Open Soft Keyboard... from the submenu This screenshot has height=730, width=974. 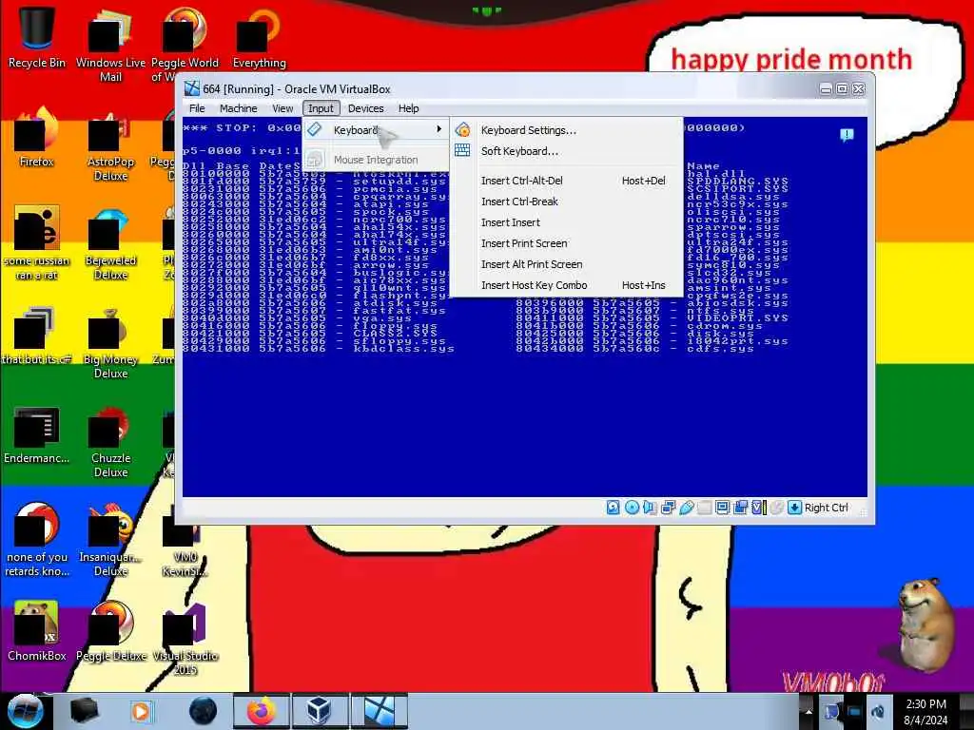[567, 151]
